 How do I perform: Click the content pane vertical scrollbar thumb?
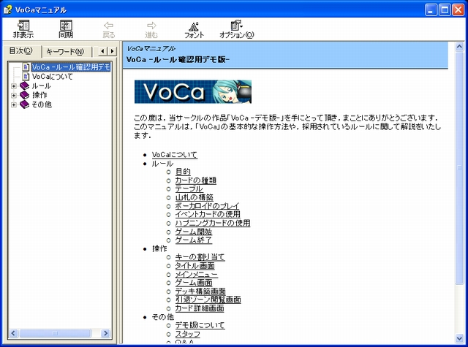[x=459, y=167]
